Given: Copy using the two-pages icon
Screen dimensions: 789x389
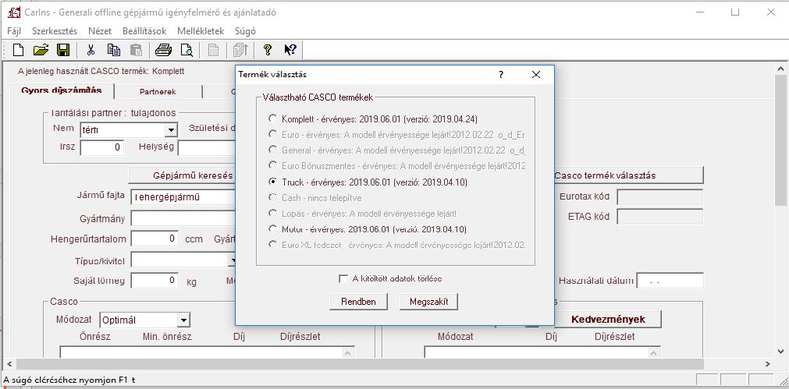Looking at the screenshot, I should [114, 49].
